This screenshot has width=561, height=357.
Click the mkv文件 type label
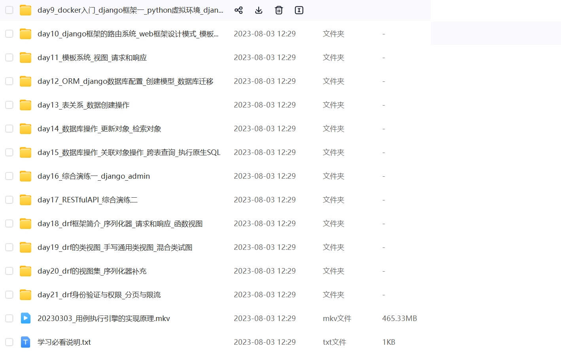point(337,319)
